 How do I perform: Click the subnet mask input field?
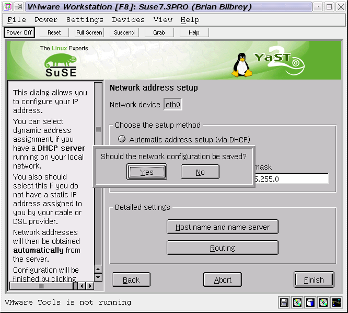point(292,179)
